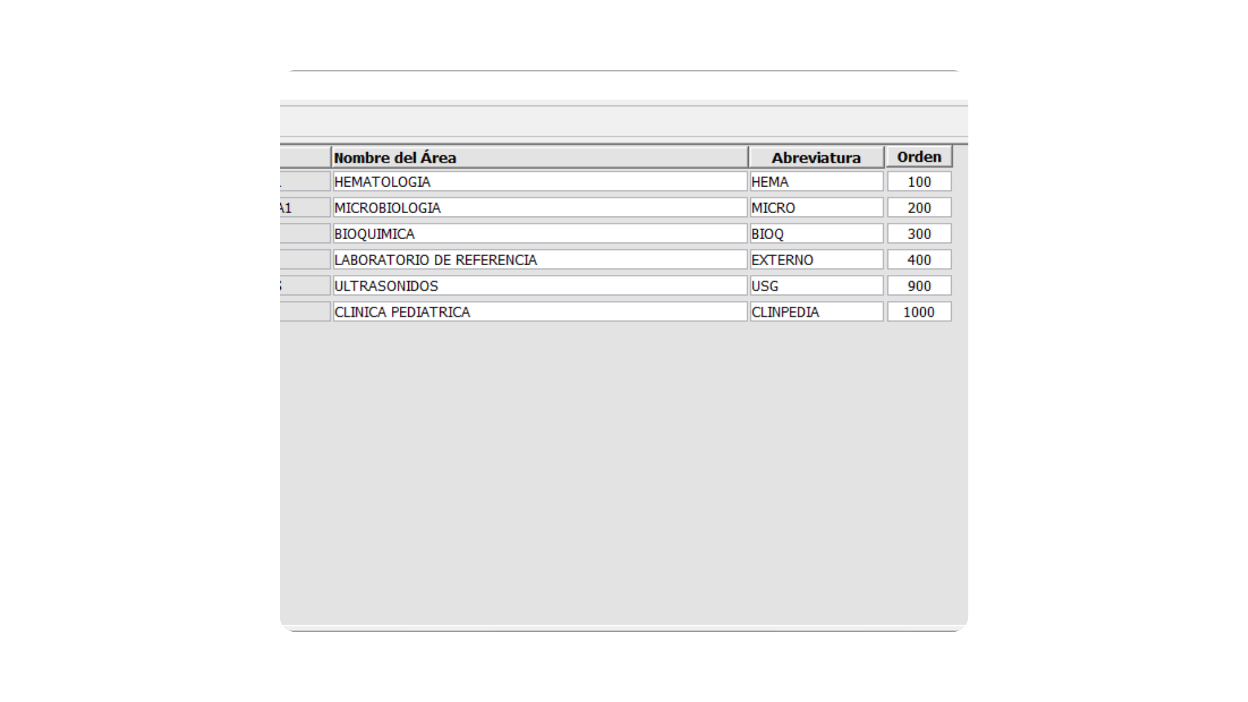1248x702 pixels.
Task: Click the HEMA abbreviation field
Action: [x=816, y=182]
